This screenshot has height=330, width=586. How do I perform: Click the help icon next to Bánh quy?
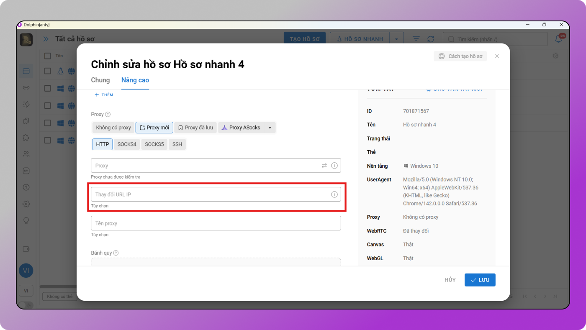pyautogui.click(x=116, y=253)
